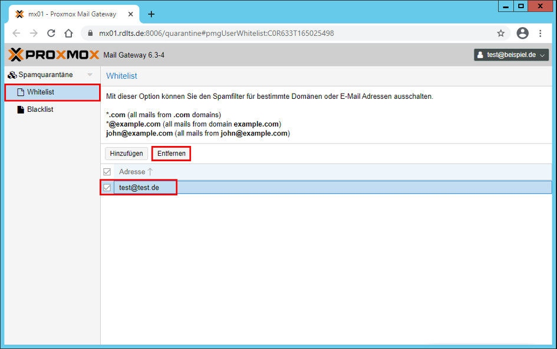Screen dimensions: 557x349
Task: Click the browser back arrow
Action: (17, 34)
